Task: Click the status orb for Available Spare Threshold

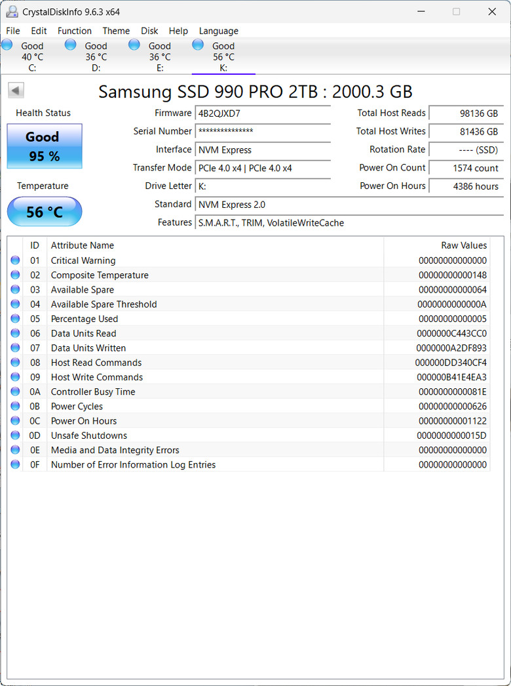Action: coord(15,304)
